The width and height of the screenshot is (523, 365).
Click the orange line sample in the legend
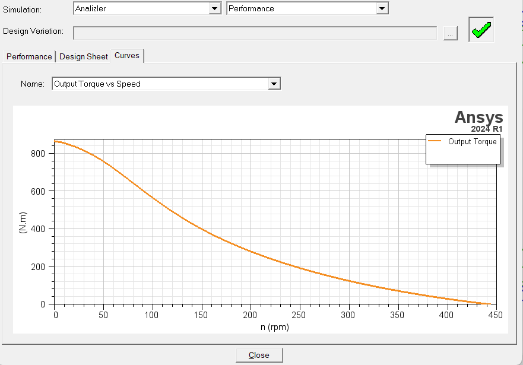pyautogui.click(x=436, y=141)
